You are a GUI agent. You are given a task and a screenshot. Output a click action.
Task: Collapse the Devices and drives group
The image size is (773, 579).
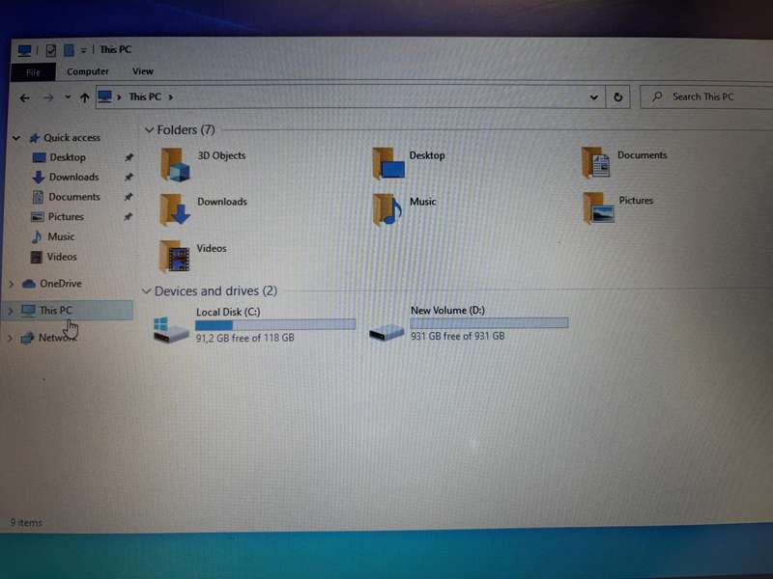point(147,291)
